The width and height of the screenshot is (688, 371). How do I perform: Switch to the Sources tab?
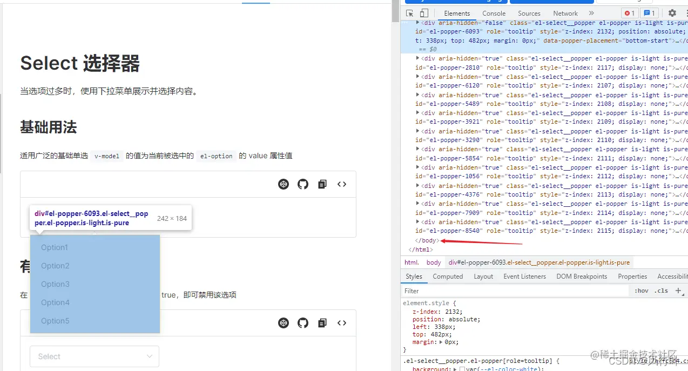click(529, 14)
